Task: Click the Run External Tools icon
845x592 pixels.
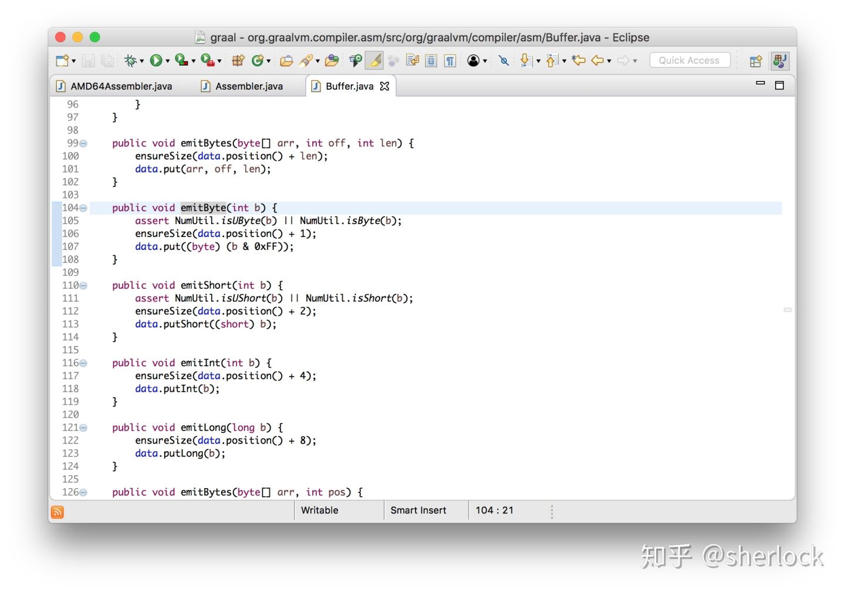Action: 207,60
